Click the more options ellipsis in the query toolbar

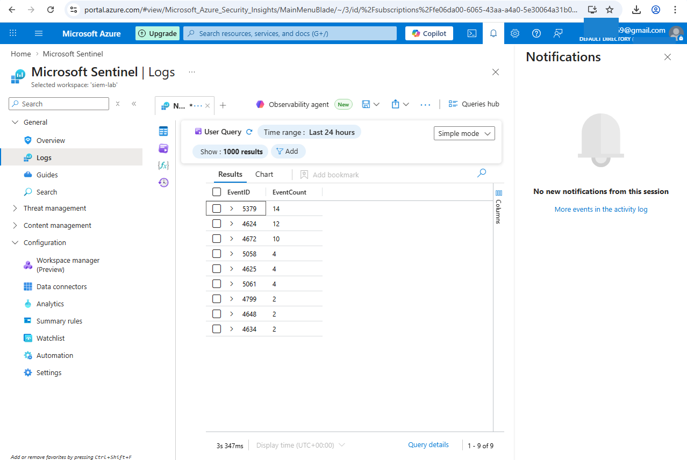425,104
